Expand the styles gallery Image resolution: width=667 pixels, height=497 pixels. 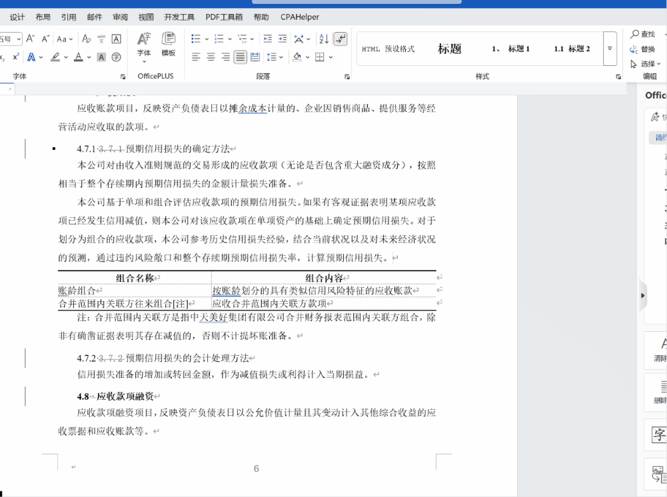point(610,49)
